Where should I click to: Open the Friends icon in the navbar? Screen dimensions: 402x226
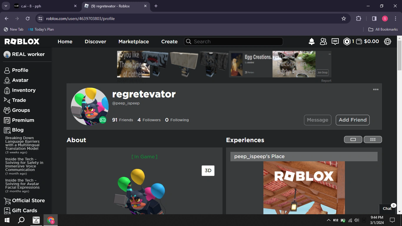pos(323,41)
